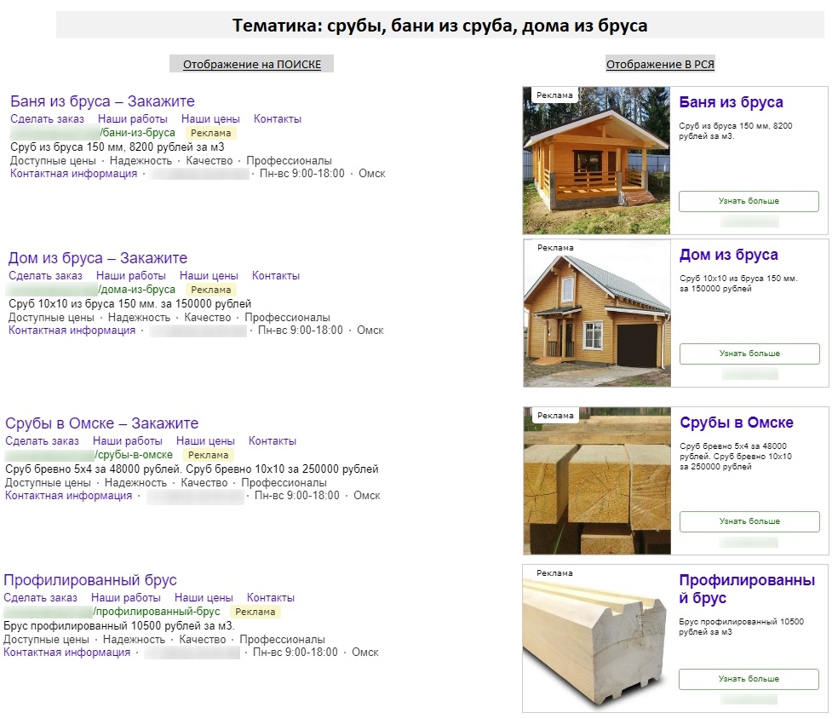Click 'Реклама' badge in Срубы в Омске search ad
832x719 pixels.
tap(208, 455)
